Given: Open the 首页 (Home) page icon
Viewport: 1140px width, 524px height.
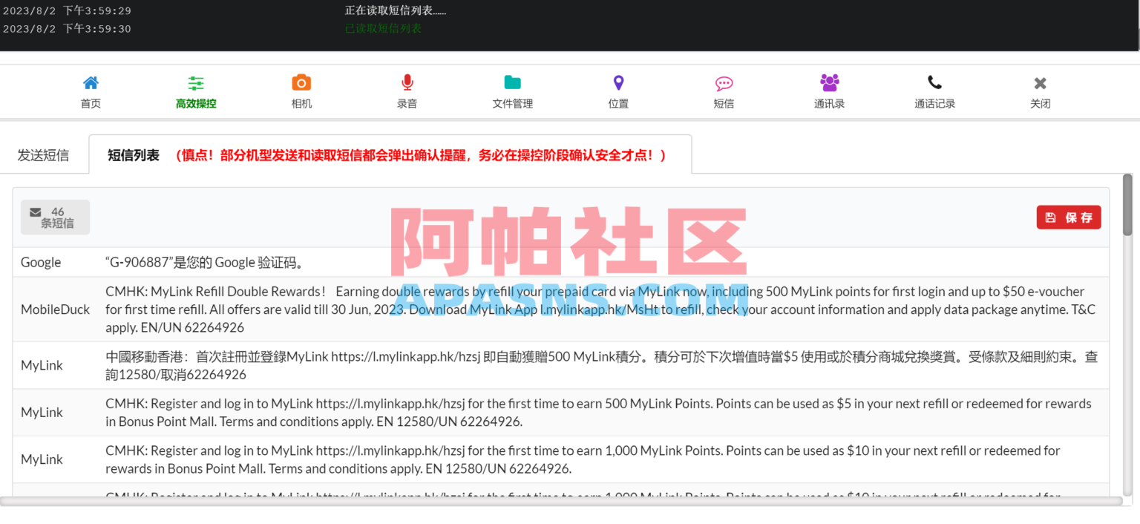Looking at the screenshot, I should (x=91, y=89).
